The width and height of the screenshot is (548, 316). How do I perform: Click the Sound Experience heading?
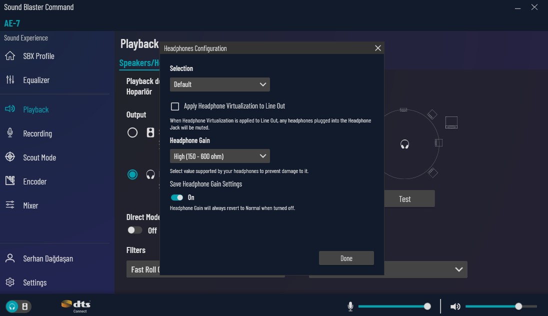coord(26,38)
